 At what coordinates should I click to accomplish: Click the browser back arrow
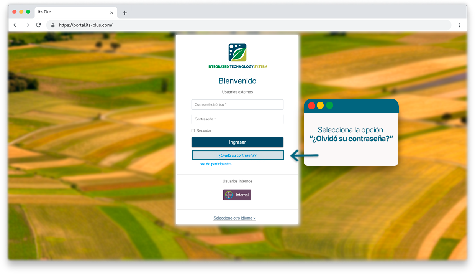coord(16,25)
